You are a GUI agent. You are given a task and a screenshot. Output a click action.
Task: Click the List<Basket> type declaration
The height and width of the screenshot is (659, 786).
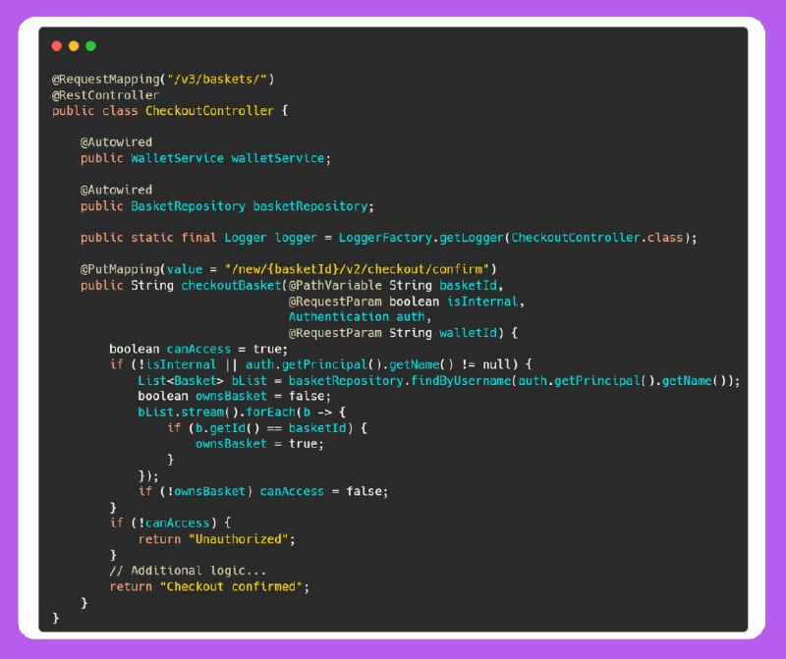coord(181,380)
